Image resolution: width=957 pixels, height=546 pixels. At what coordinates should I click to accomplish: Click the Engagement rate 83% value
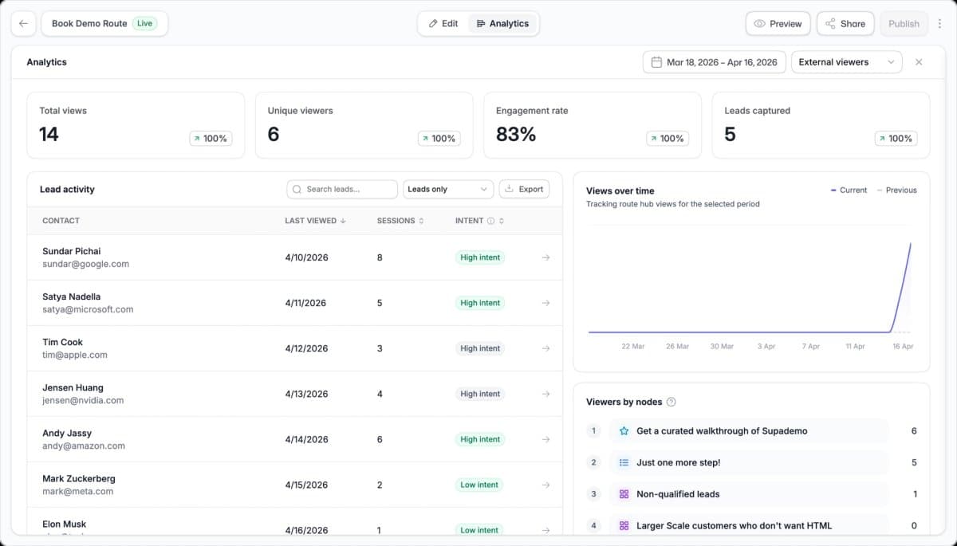(x=516, y=134)
